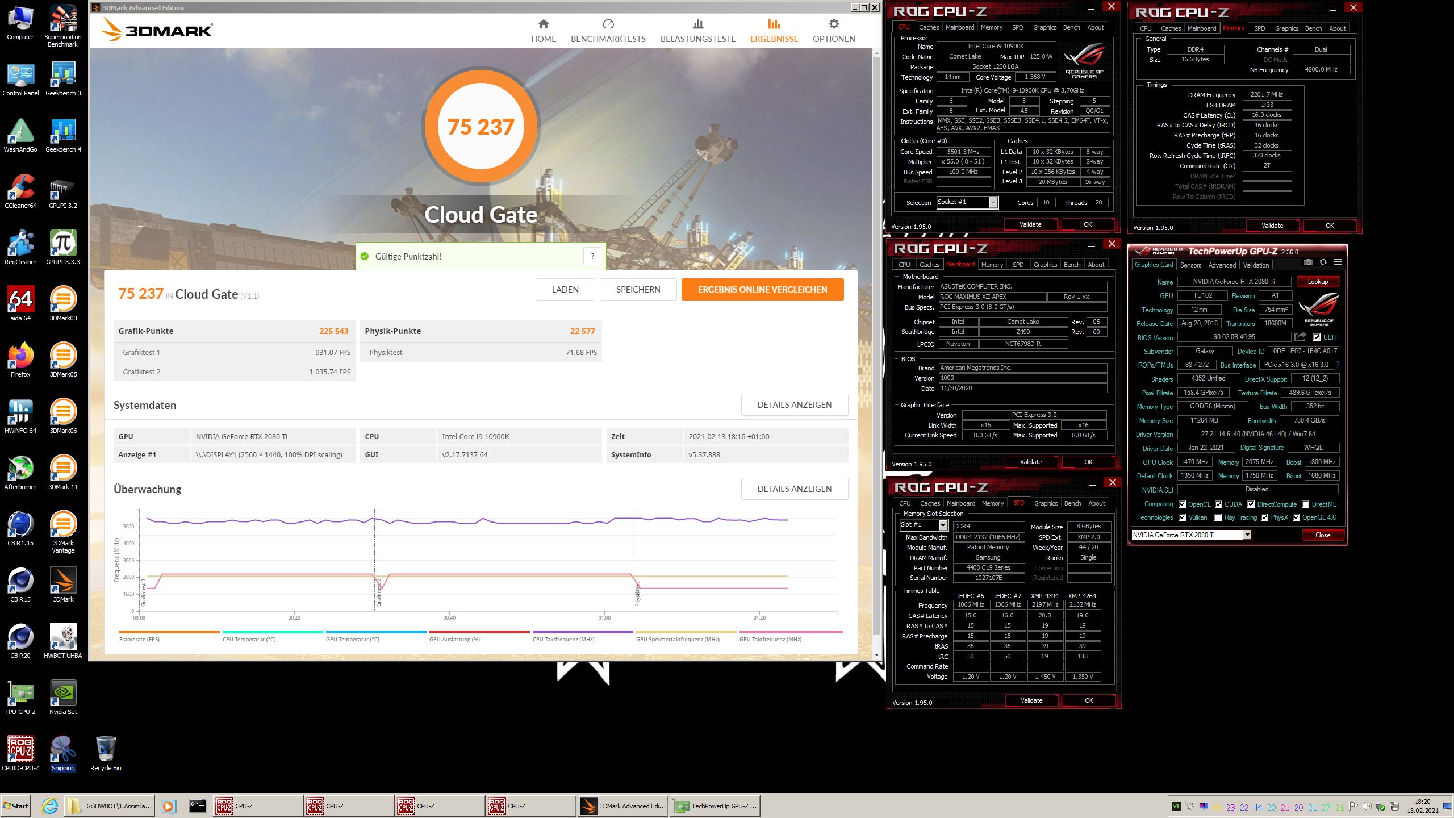Image resolution: width=1454 pixels, height=818 pixels.
Task: Select 3DMark Vantage desktop shortcut
Action: pos(63,532)
